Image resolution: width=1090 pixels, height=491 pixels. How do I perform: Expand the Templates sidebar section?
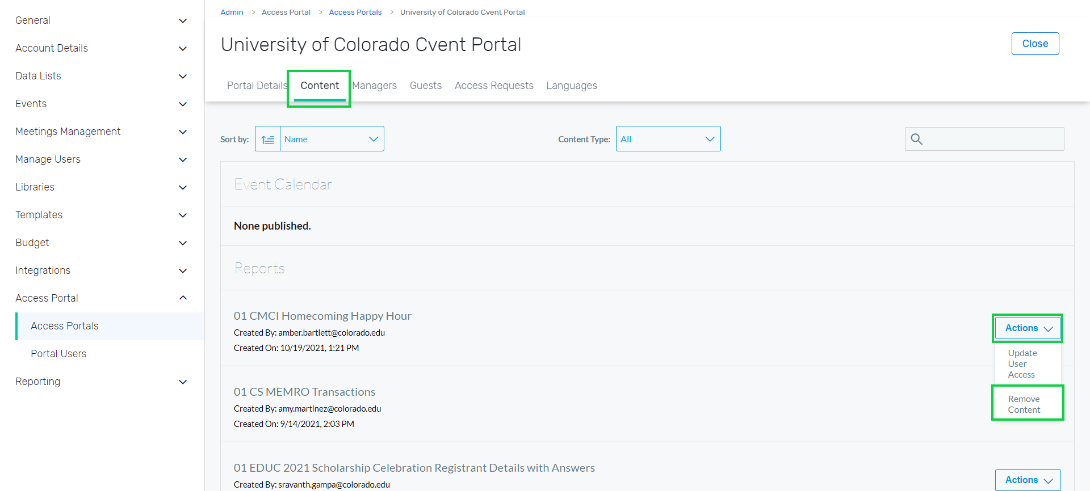point(102,215)
